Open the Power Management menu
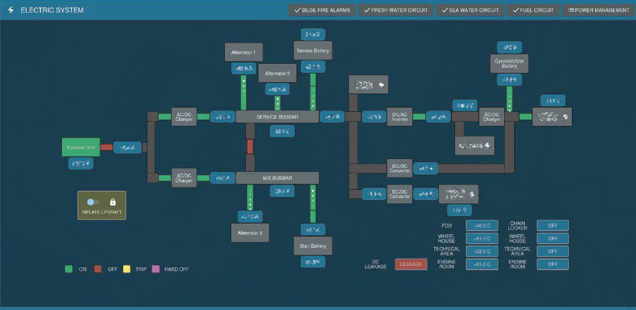 pyautogui.click(x=598, y=10)
